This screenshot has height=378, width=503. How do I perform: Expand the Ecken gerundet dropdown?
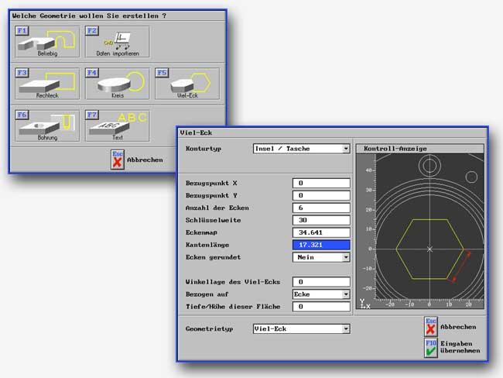346,257
